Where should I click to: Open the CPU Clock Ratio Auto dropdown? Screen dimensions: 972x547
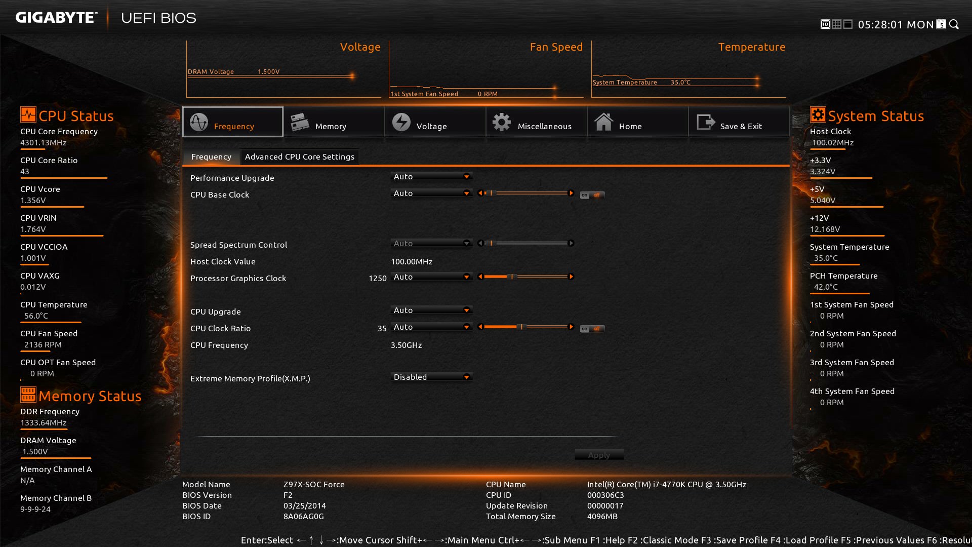click(432, 327)
